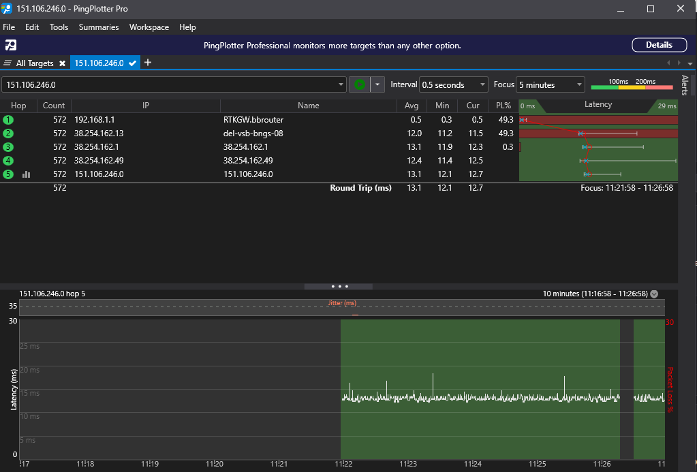The image size is (697, 472).
Task: Click the target address input field
Action: pos(170,85)
